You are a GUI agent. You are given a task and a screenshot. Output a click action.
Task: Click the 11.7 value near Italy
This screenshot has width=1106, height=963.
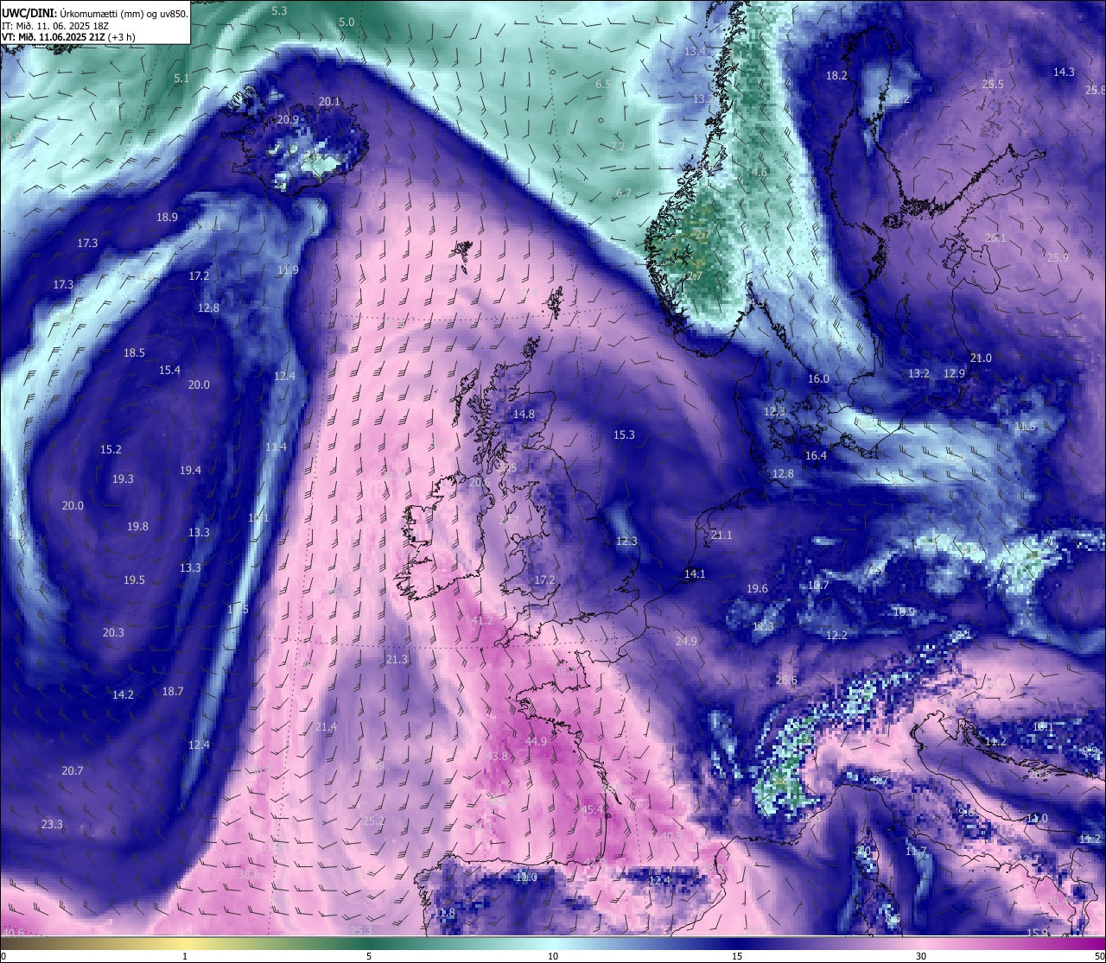point(915,852)
